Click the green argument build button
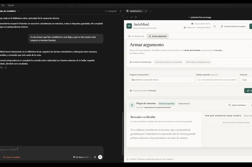This screenshot has height=167, width=252. coord(248,90)
